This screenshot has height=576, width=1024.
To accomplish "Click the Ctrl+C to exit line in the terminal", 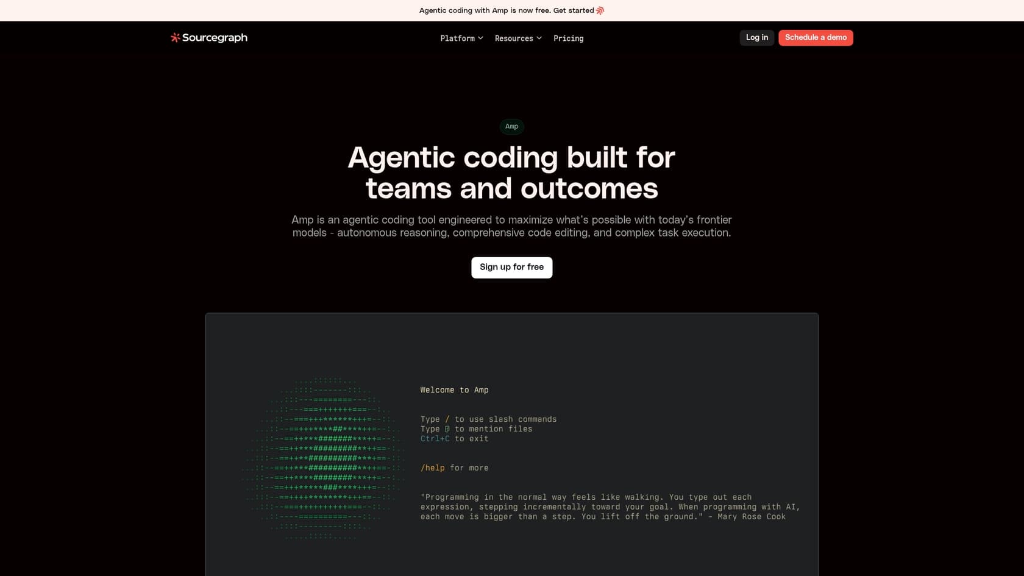I will click(454, 438).
